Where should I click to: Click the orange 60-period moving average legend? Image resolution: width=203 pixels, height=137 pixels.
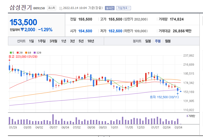(28, 53)
